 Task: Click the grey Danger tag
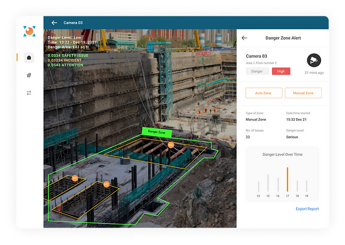[257, 71]
